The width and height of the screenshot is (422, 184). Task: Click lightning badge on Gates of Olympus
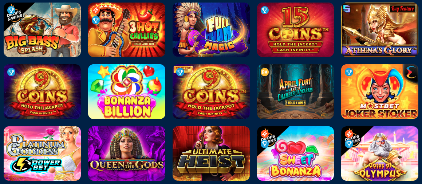349,133
